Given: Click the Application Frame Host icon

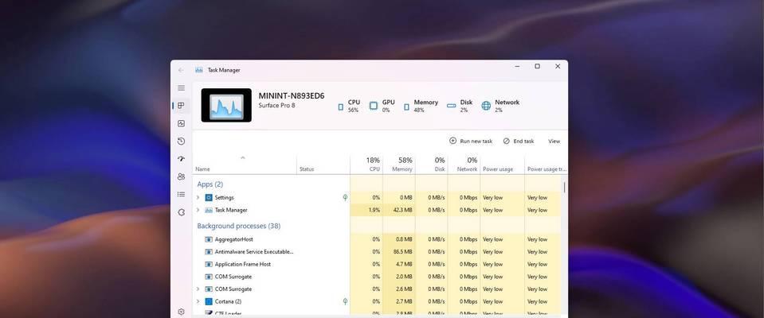Looking at the screenshot, I should coord(209,264).
